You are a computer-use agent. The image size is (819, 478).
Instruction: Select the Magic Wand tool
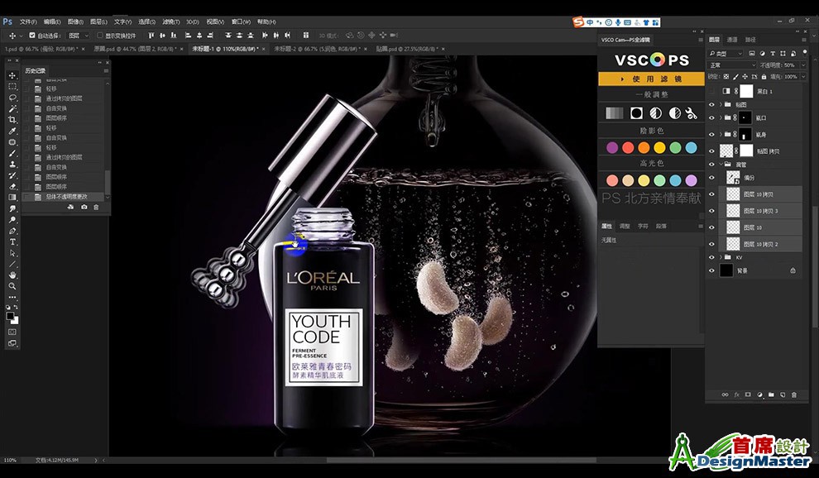tap(12, 108)
